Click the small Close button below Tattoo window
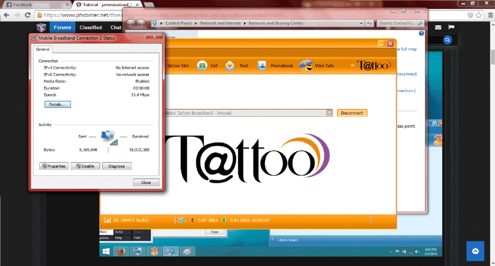 pyautogui.click(x=215, y=232)
